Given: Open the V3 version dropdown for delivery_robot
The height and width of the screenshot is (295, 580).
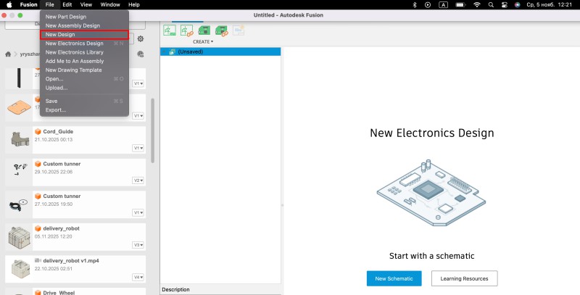Looking at the screenshot, I should pos(138,245).
